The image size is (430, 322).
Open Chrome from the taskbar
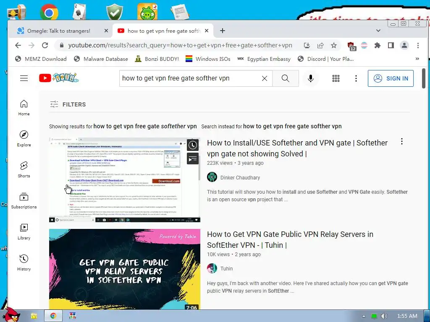(53, 316)
